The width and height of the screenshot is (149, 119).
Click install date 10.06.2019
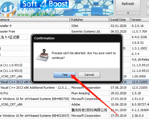click(x=118, y=104)
